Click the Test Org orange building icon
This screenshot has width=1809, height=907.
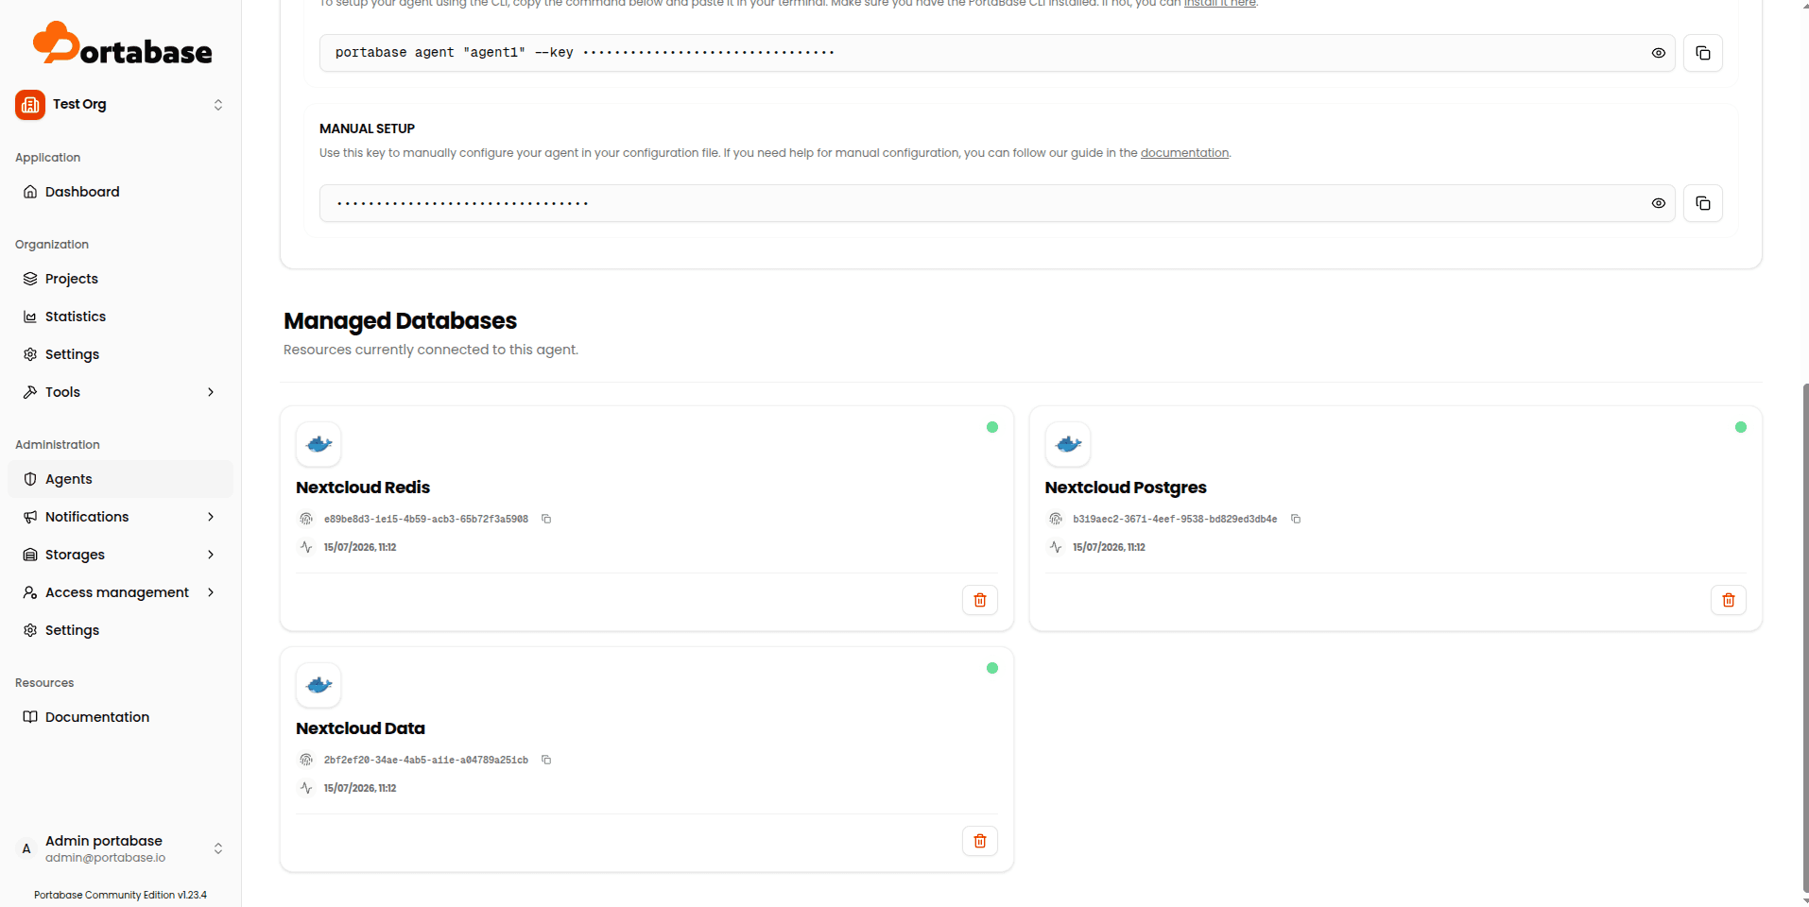[x=30, y=105]
